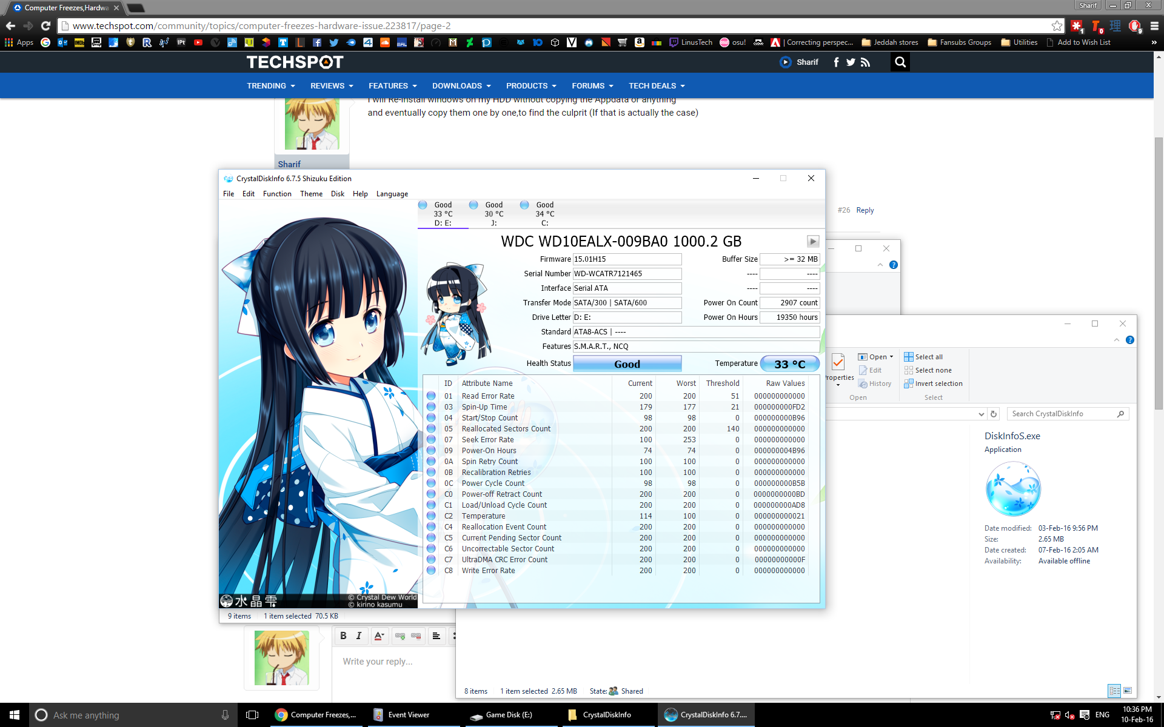Click the Google bookmark icon
Viewport: 1164px width, 727px height.
click(x=45, y=42)
